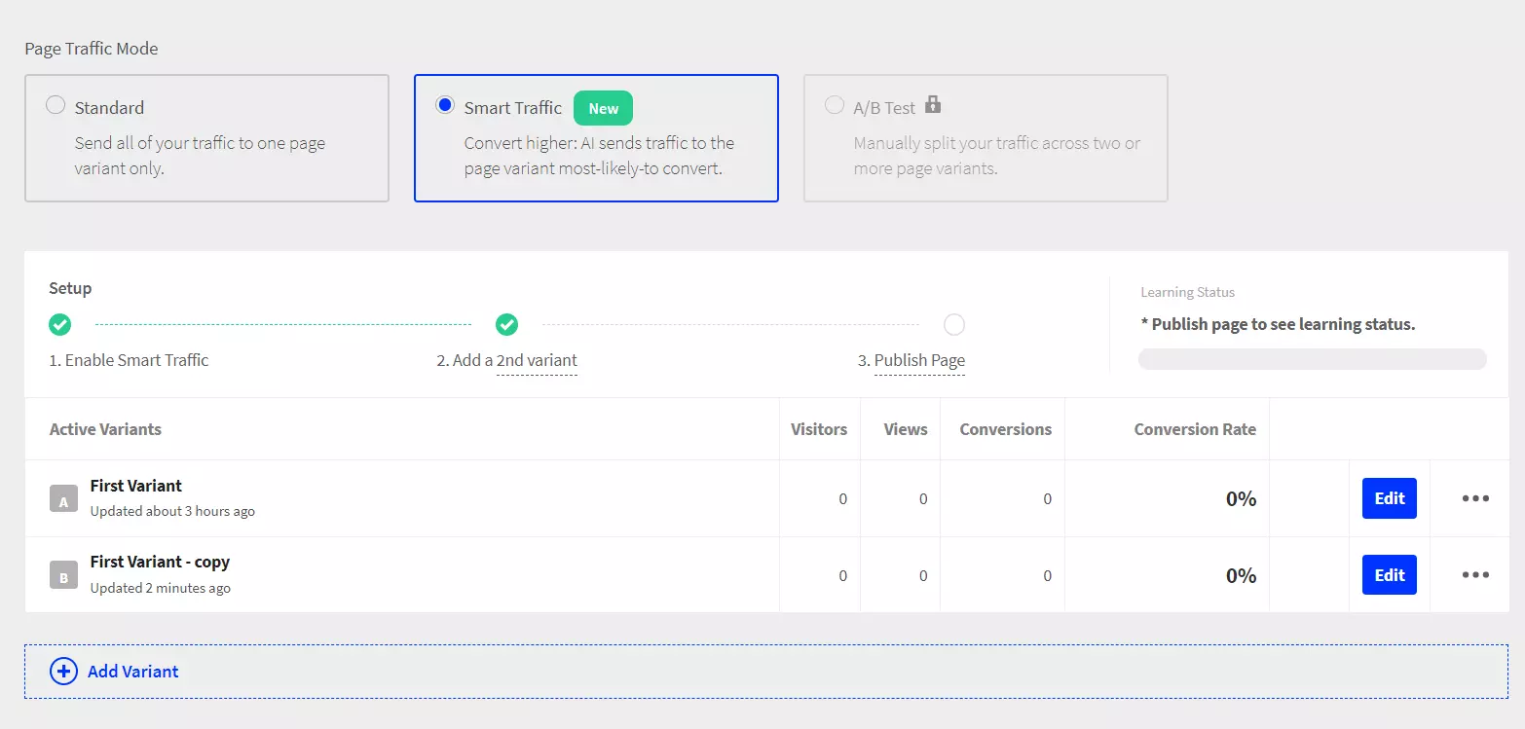Viewport: 1525px width, 729px height.
Task: Select the Standard traffic mode radio button
Action: (56, 107)
